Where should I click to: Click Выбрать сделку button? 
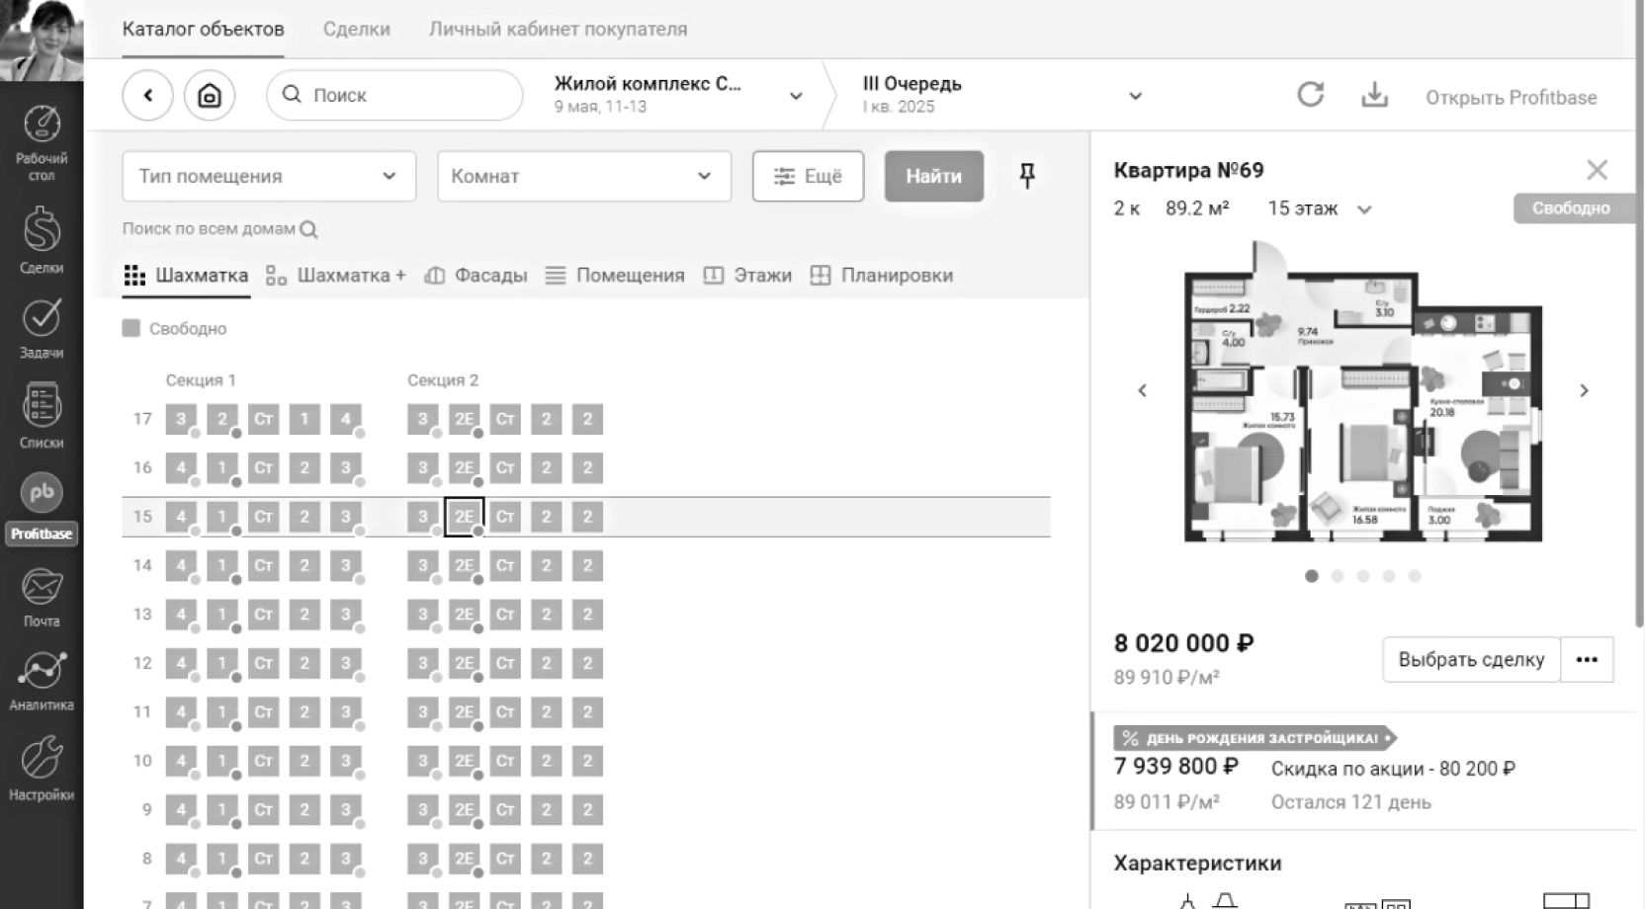[1470, 660]
